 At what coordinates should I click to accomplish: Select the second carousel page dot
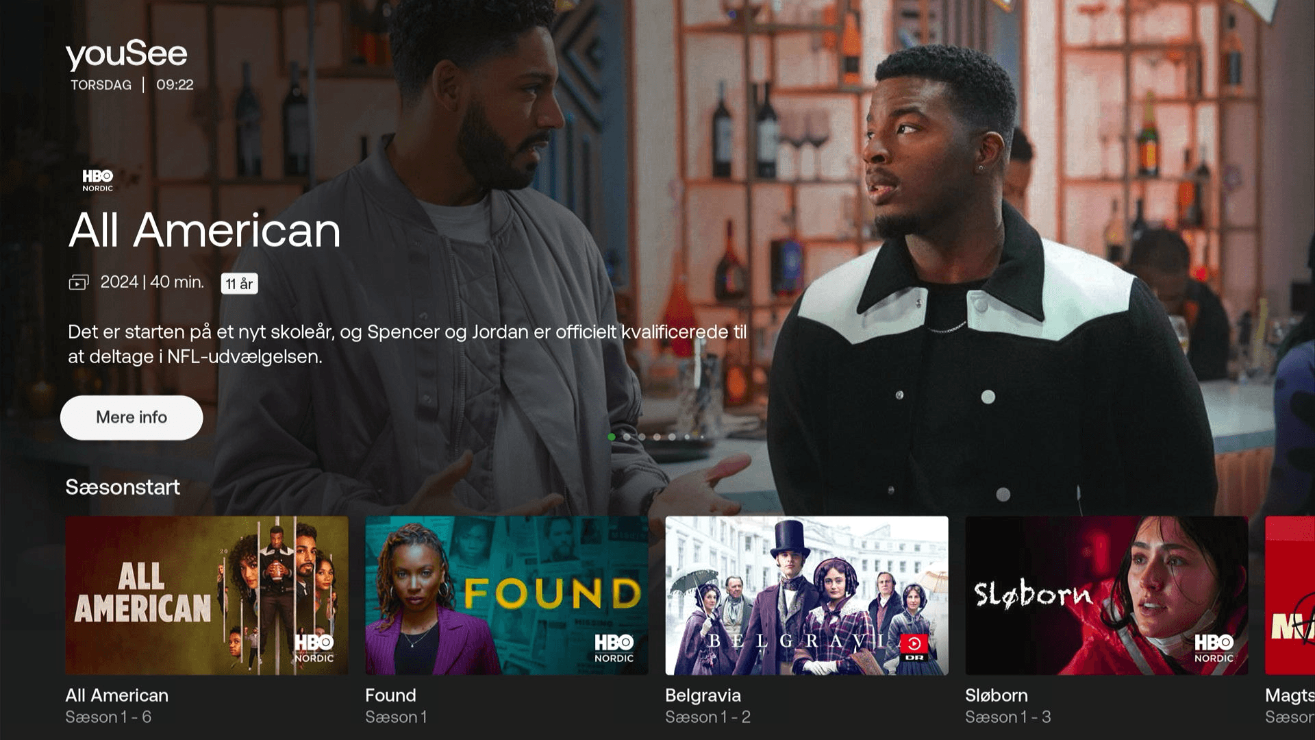(627, 436)
